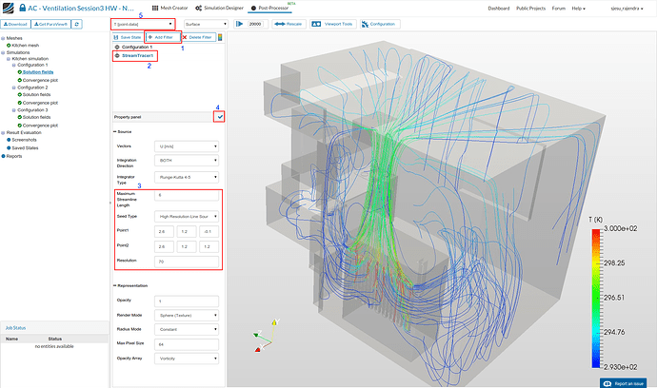Open the color legend icon beside Delete Filter
657x388 pixels.
pos(221,36)
